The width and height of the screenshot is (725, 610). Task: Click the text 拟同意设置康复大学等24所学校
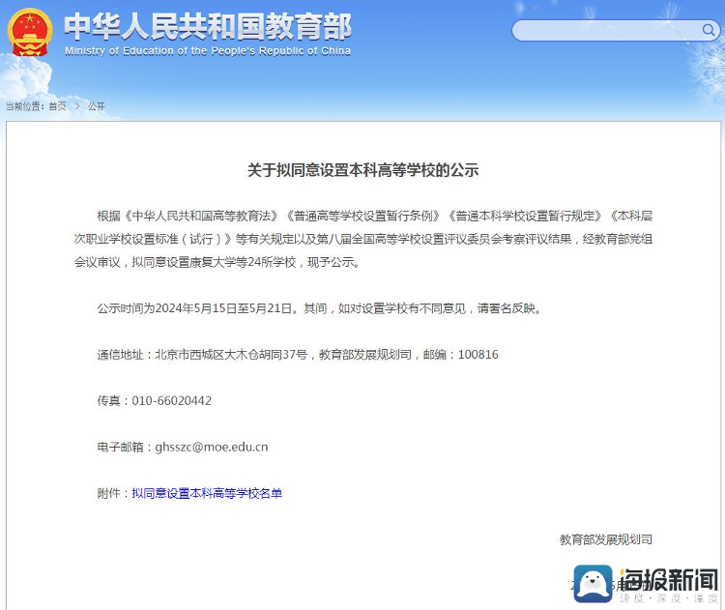pyautogui.click(x=214, y=262)
